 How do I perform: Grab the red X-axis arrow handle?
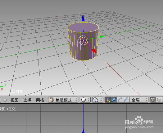[94, 51]
